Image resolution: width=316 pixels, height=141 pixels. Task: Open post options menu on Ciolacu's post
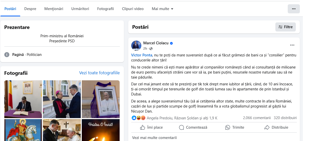click(292, 45)
